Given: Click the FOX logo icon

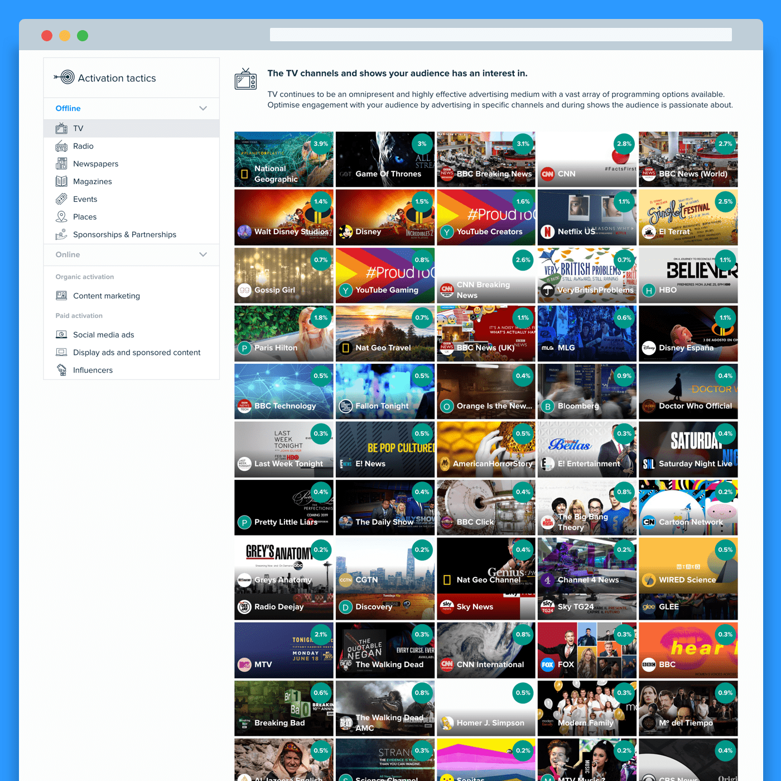Looking at the screenshot, I should (x=548, y=664).
